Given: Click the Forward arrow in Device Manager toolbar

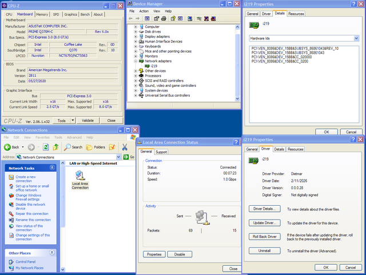Looking at the screenshot, I should click(137, 19).
